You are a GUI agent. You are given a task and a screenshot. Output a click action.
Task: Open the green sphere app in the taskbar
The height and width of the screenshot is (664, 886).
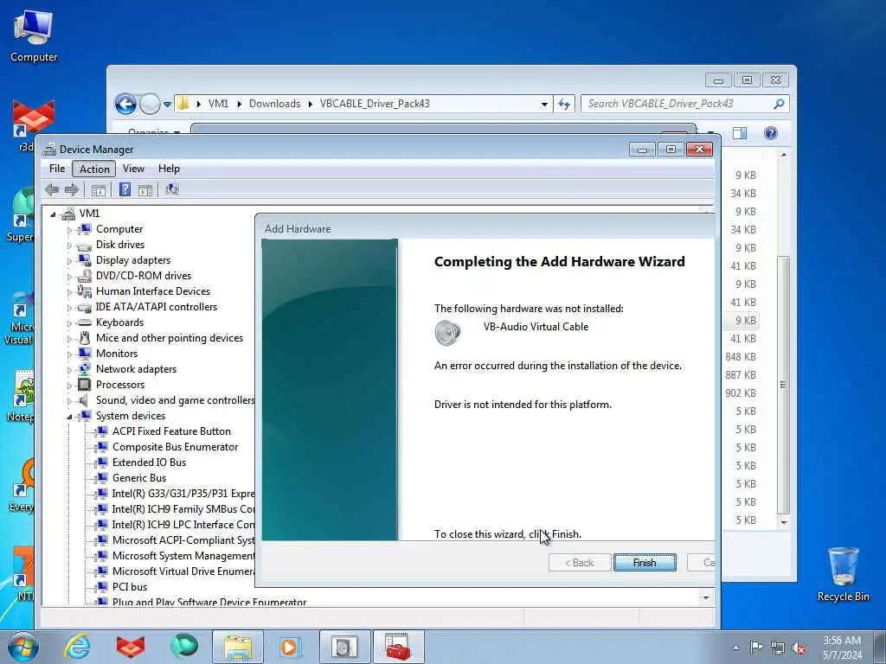point(184,647)
